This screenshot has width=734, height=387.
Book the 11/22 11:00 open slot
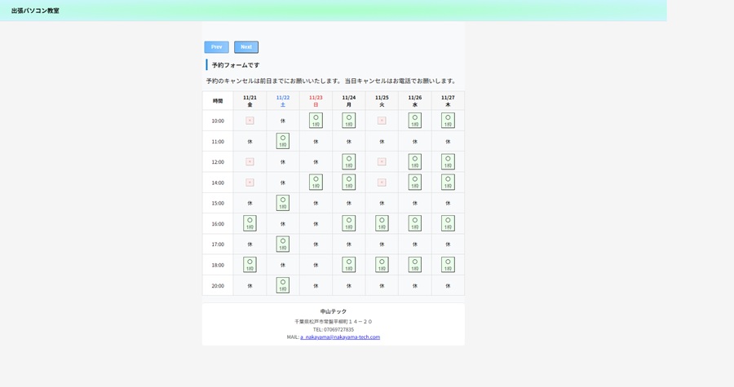pyautogui.click(x=283, y=141)
